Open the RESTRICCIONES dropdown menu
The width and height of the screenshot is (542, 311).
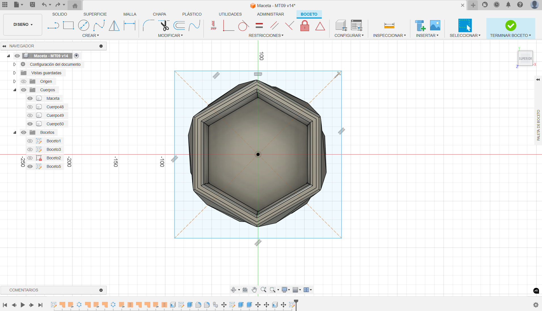click(x=266, y=35)
